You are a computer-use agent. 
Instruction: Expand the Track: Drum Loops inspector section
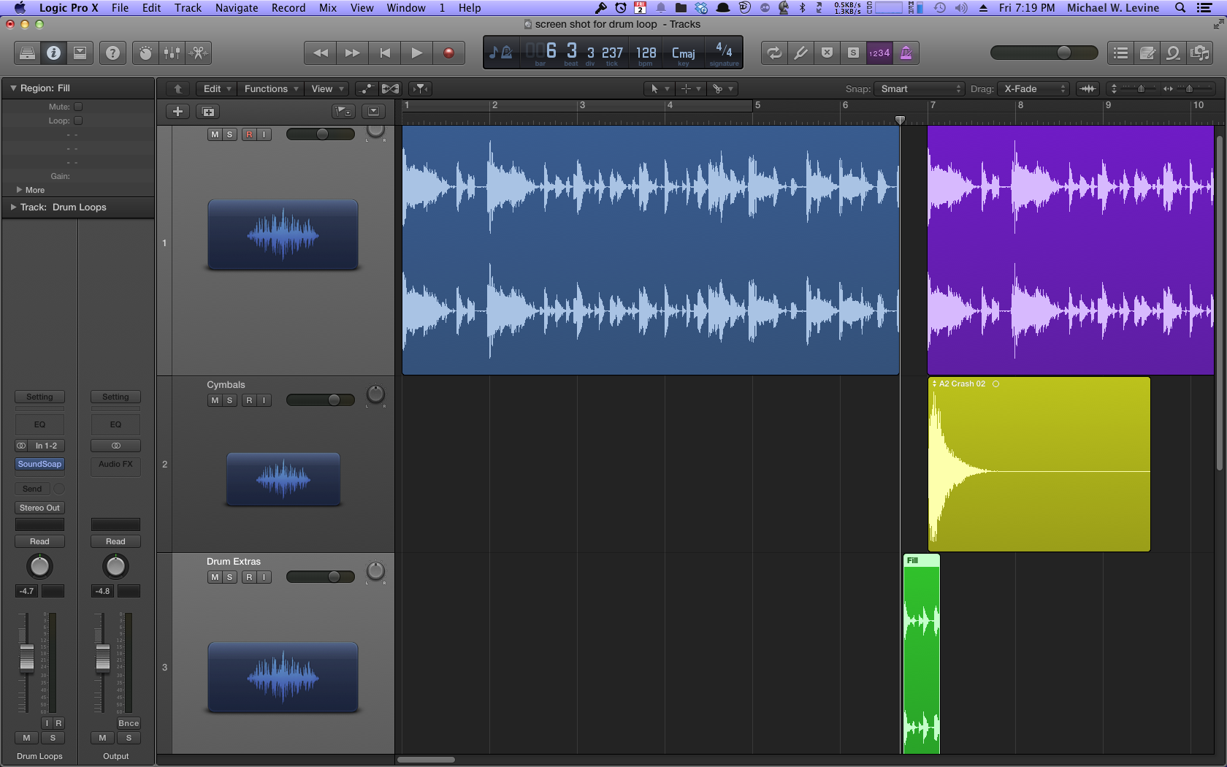[x=13, y=207]
